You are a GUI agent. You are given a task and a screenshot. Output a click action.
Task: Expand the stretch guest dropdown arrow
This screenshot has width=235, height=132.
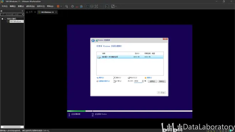point(116,6)
